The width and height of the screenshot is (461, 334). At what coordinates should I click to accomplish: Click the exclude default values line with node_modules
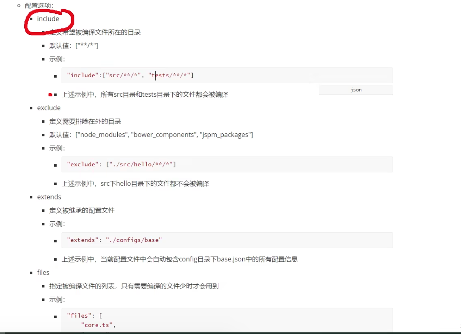coord(151,135)
